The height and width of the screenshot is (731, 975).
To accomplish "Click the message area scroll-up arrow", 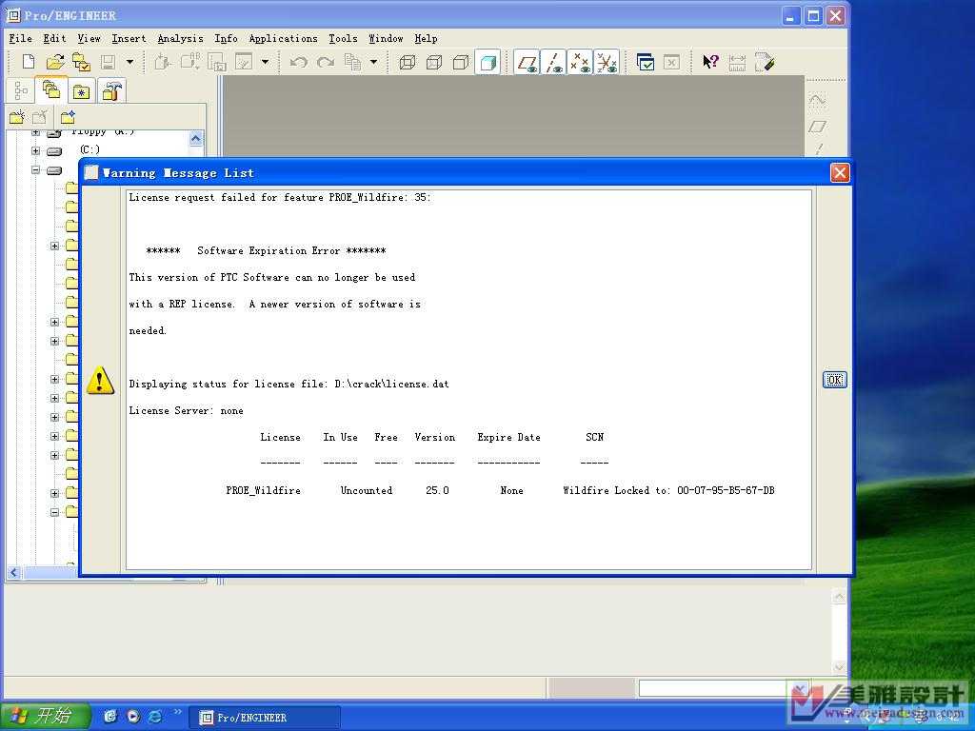I will coord(839,597).
